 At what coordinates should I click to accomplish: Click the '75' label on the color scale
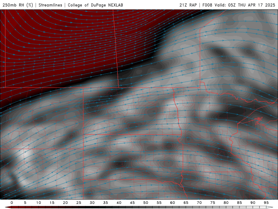pyautogui.click(x=213, y=203)
